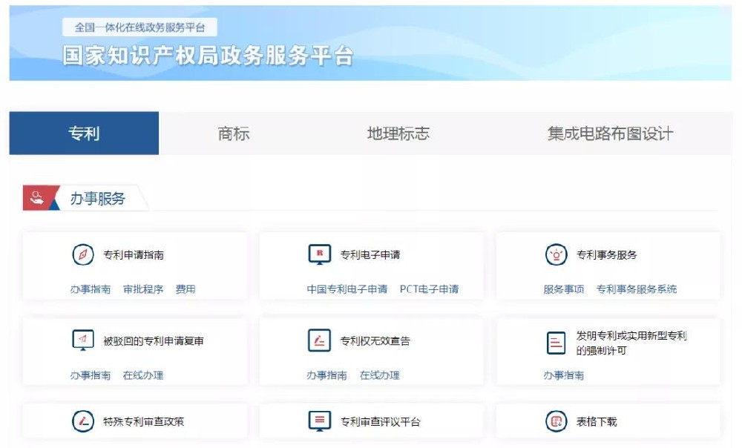Image resolution: width=742 pixels, height=448 pixels.
Task: Click the 表格下载 title
Action: (x=597, y=421)
